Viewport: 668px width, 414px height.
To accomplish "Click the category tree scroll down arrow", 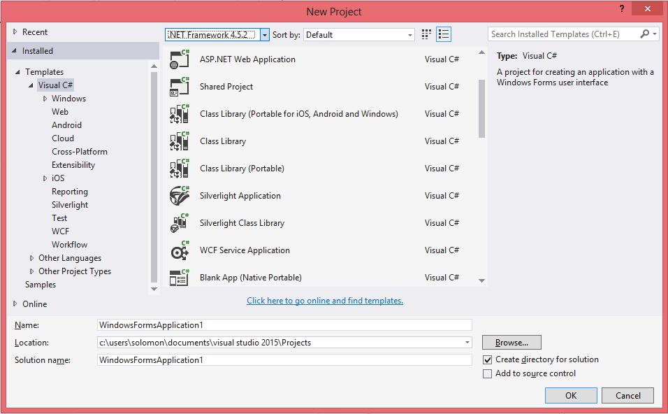I will [154, 289].
